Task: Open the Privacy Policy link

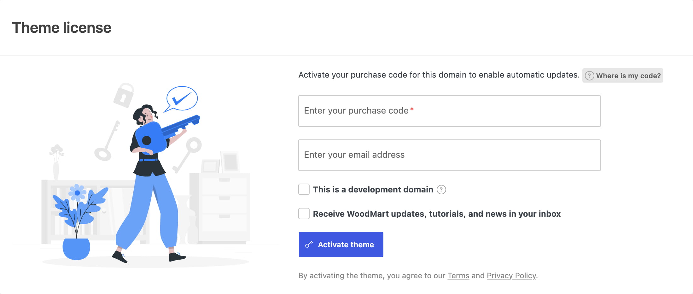Action: coord(511,276)
